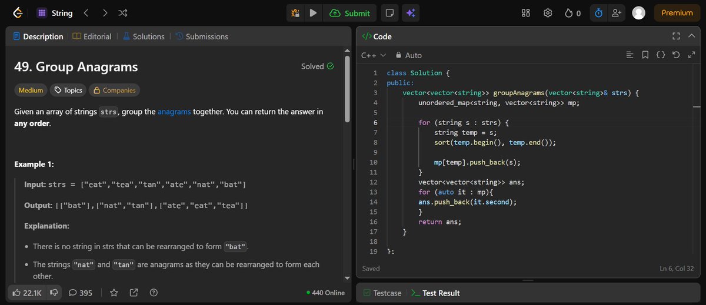706x305 pixels.
Task: Open settings gear icon
Action: [x=548, y=13]
